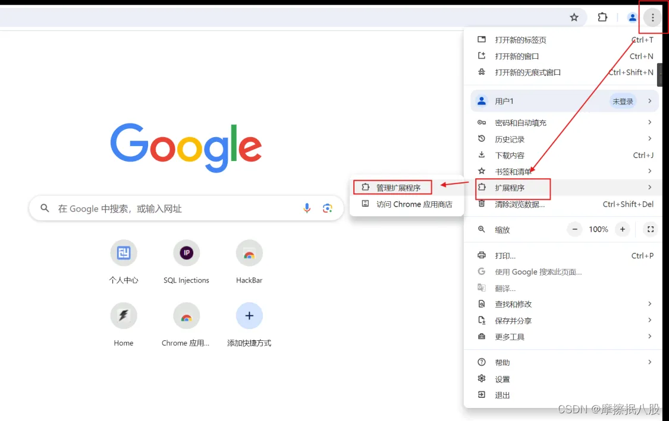Bookmark this page with the star icon

click(574, 17)
